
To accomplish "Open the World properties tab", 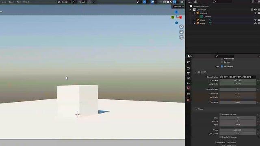I will [188, 88].
